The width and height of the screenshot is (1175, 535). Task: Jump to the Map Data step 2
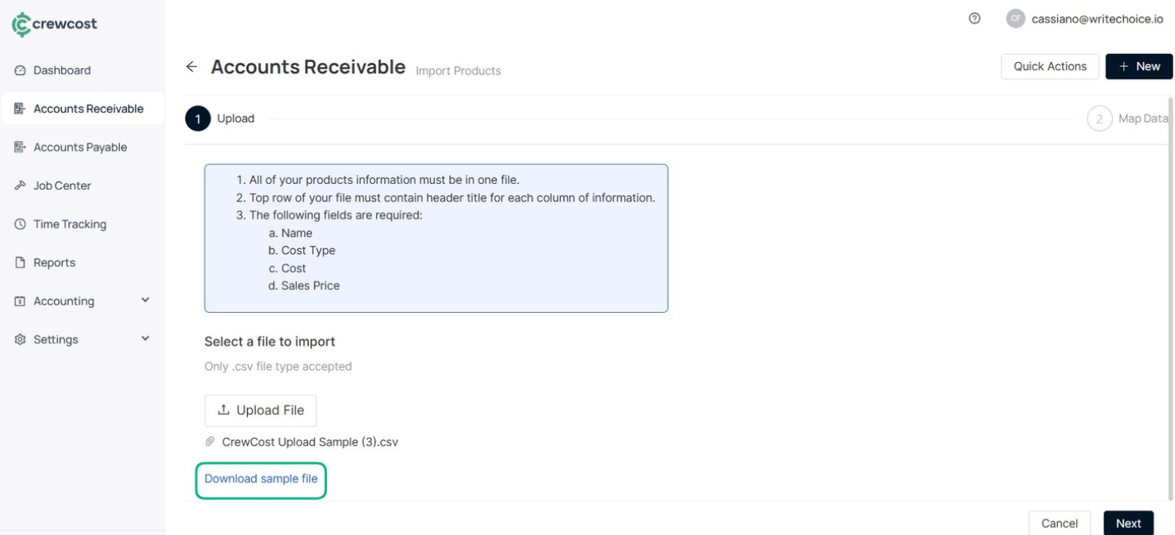click(1099, 118)
